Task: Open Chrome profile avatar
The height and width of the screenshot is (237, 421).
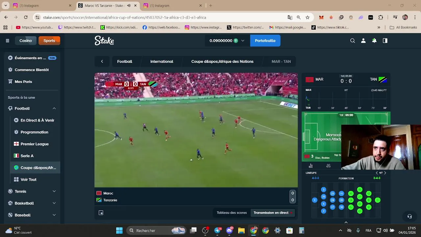Action: point(405,17)
